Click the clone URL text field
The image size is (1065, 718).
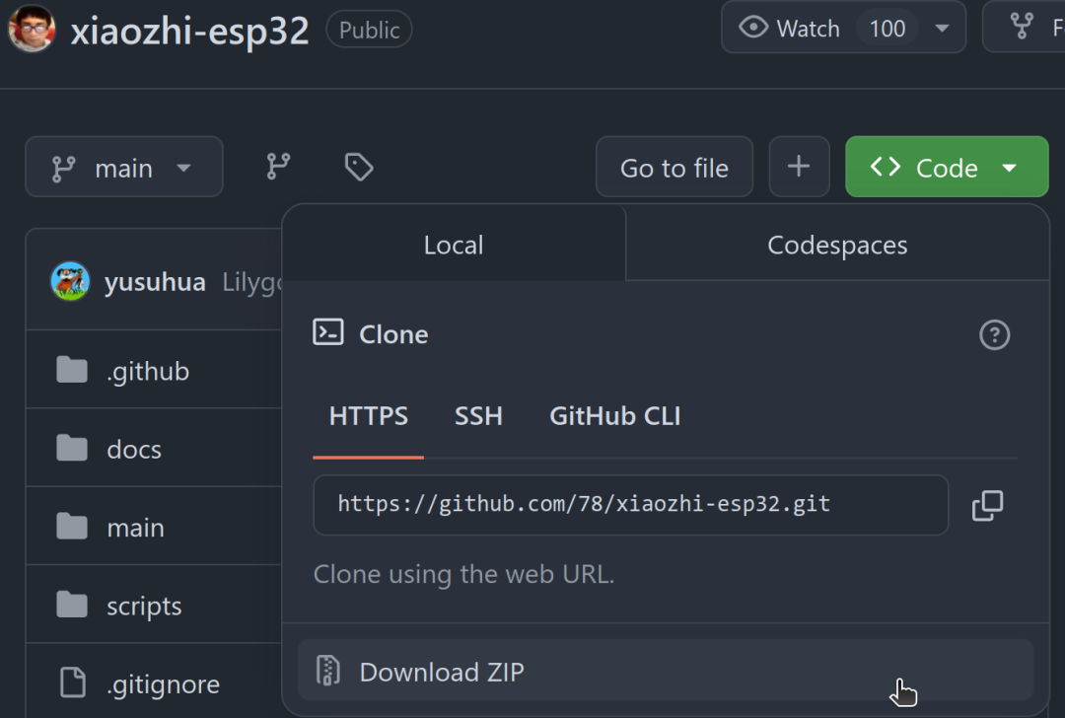click(630, 505)
